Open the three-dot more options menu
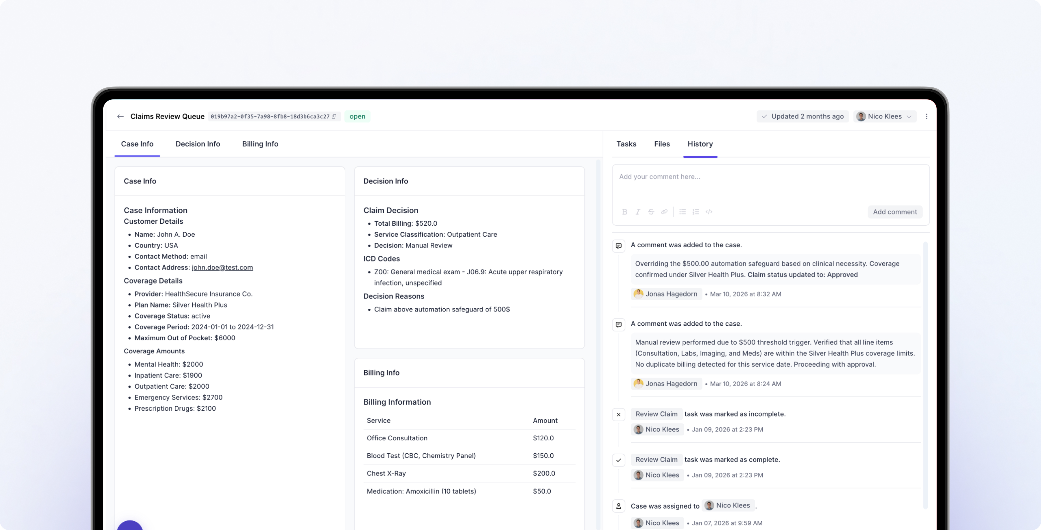1041x530 pixels. [x=926, y=116]
